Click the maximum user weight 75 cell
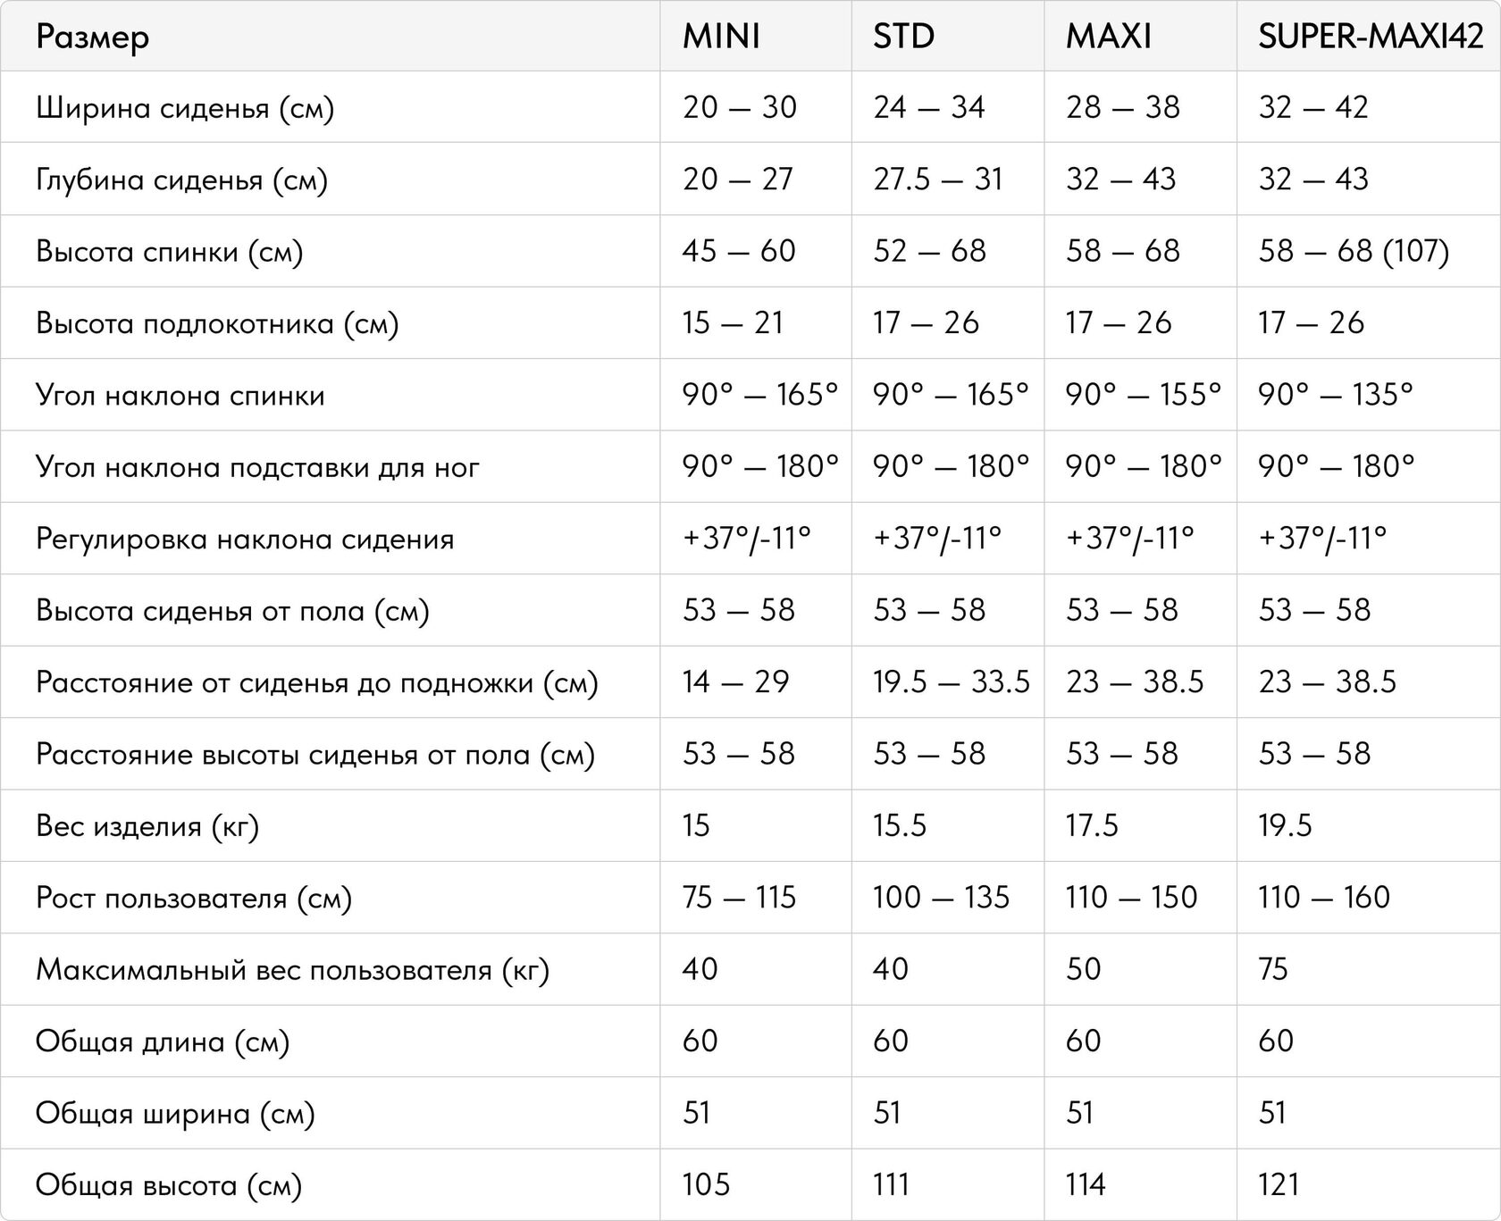This screenshot has height=1221, width=1501. [x=1273, y=969]
